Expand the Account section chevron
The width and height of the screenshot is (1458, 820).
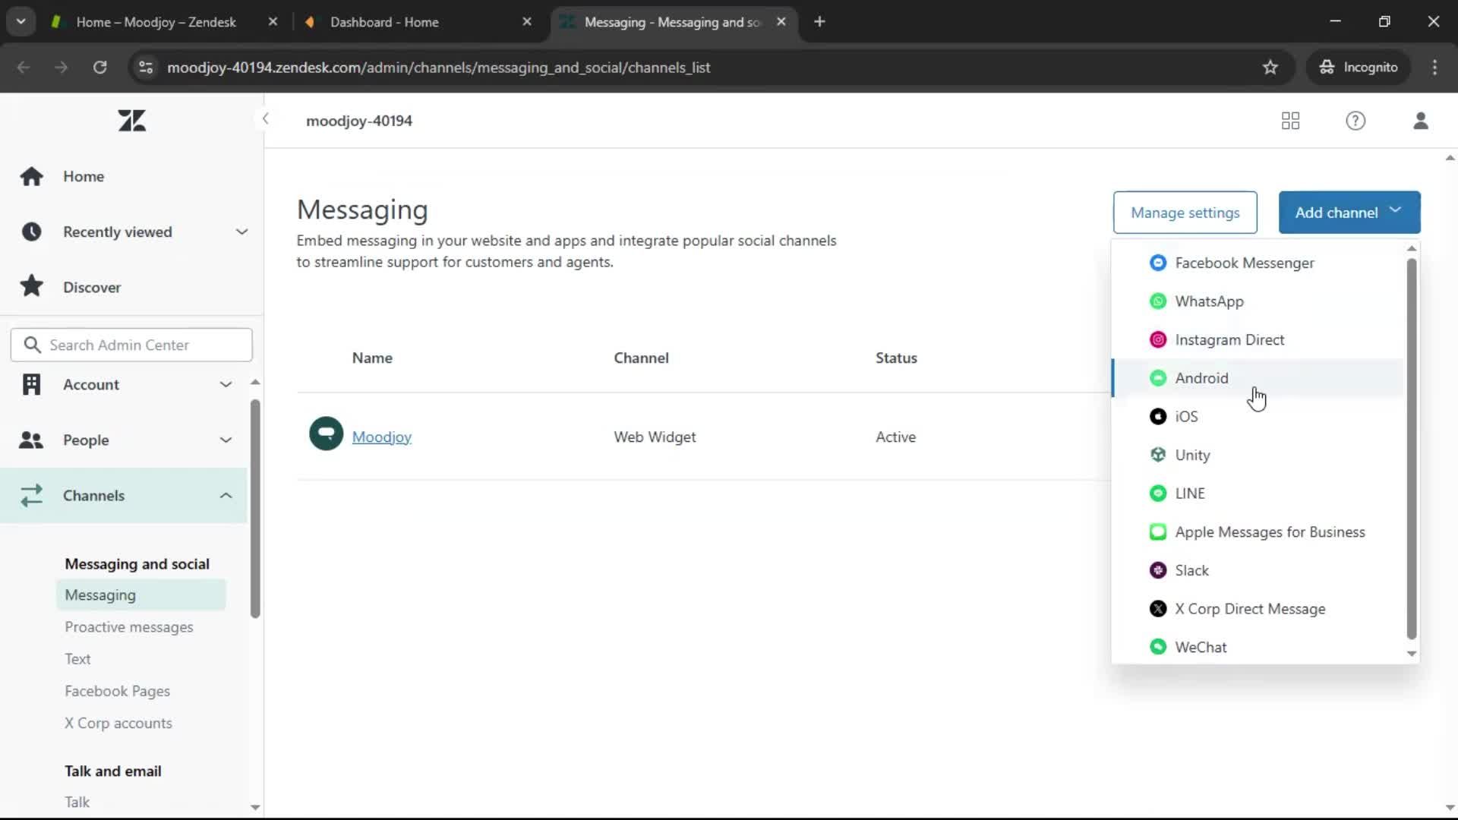(226, 384)
